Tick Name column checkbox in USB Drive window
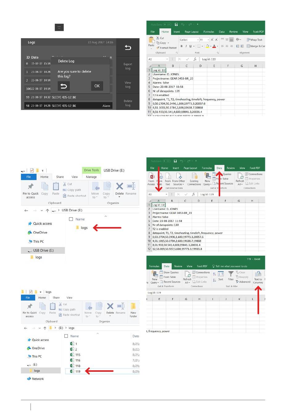Screen dimensions: 293x414 click(71, 219)
